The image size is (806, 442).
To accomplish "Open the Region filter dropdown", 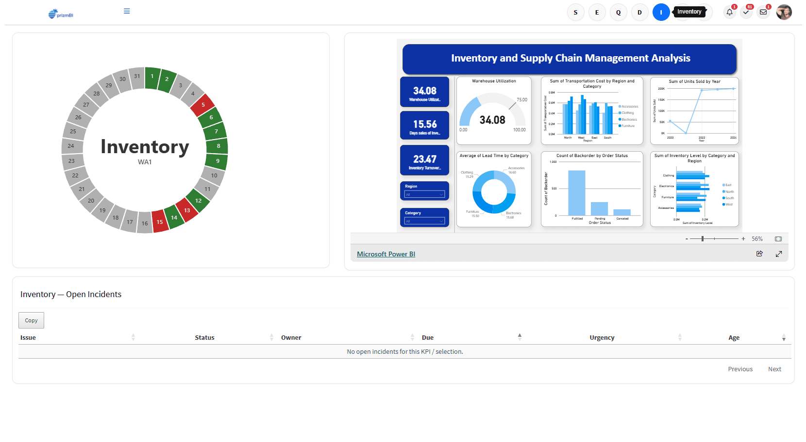I will pos(424,194).
